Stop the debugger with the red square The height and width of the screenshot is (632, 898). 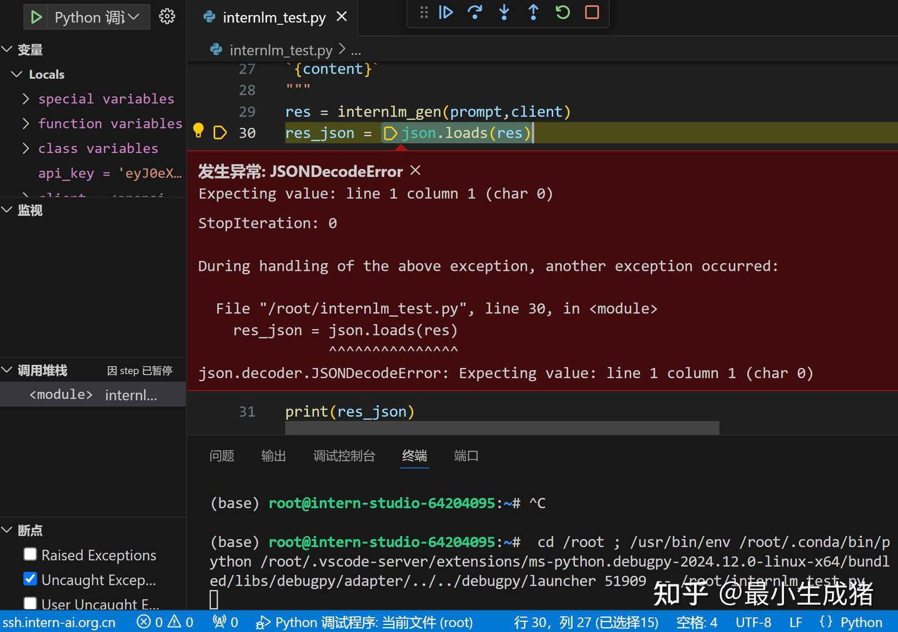pyautogui.click(x=591, y=12)
